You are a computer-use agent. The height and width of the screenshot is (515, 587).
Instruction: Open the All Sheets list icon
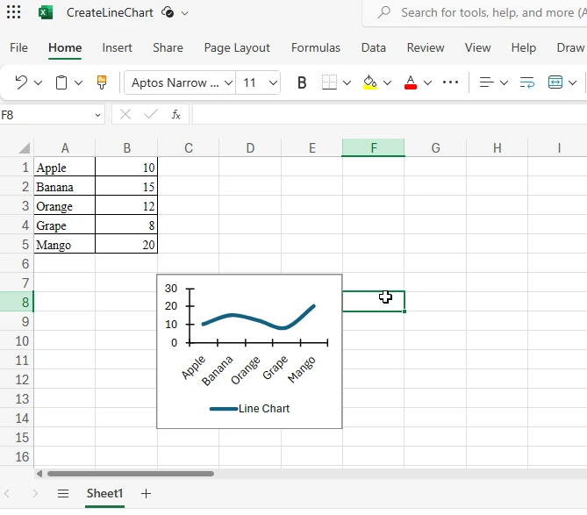[63, 494]
